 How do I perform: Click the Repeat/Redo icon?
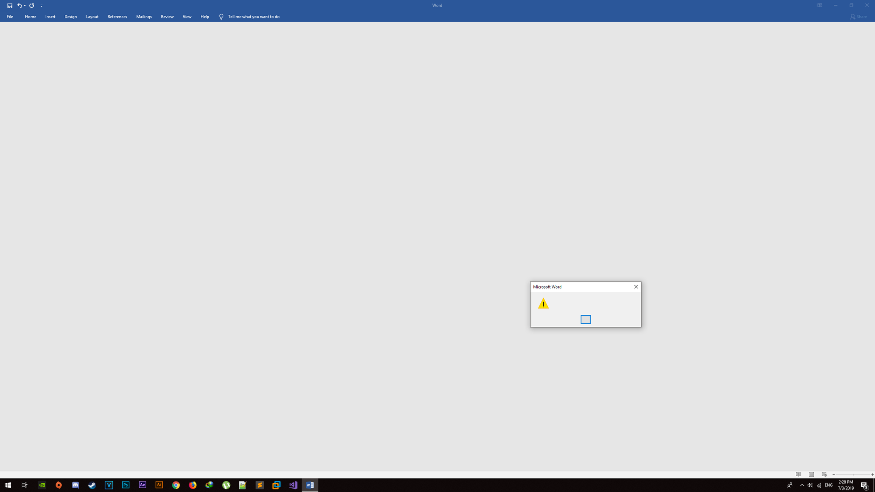32,6
